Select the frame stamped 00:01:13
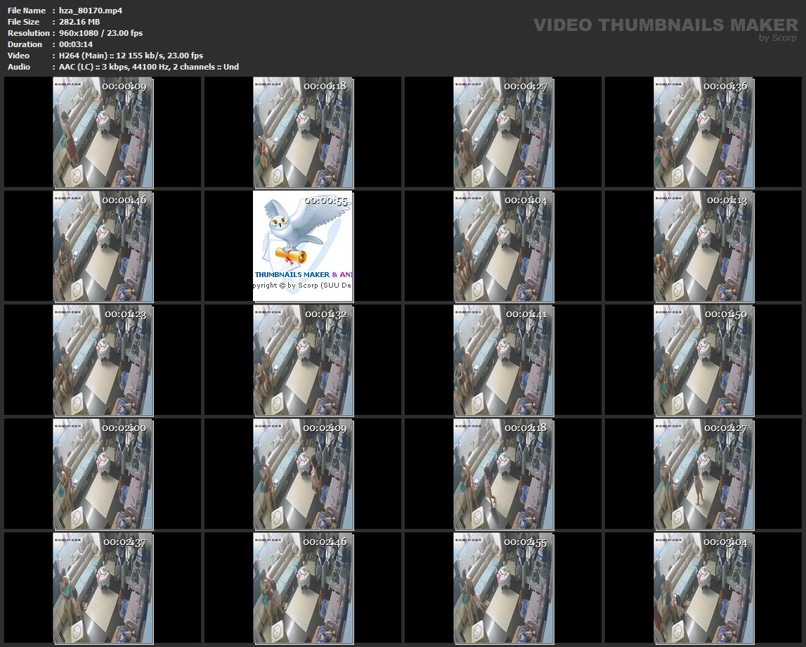 tap(703, 246)
